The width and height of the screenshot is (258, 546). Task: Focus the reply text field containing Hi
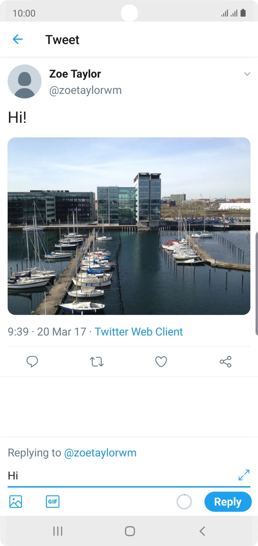[x=118, y=476]
